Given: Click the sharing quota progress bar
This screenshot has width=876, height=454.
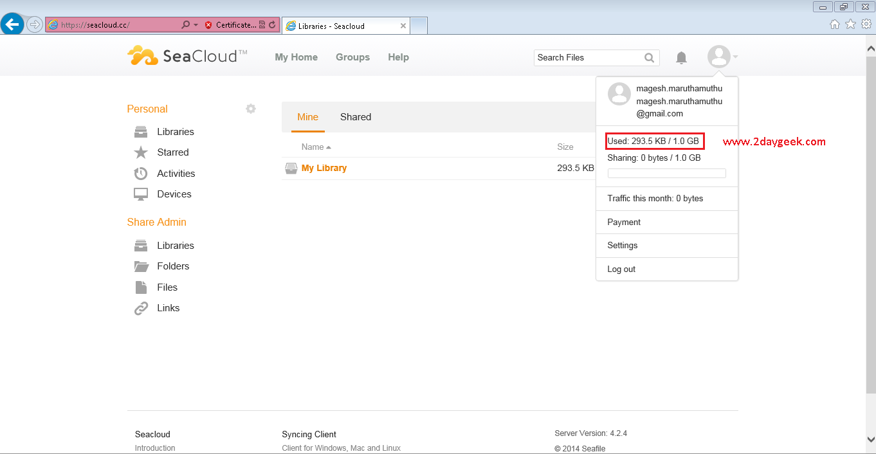Looking at the screenshot, I should [x=667, y=174].
